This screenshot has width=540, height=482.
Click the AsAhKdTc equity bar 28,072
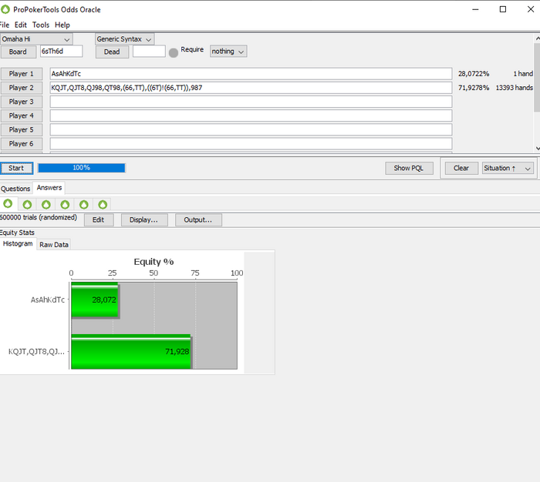(x=95, y=300)
